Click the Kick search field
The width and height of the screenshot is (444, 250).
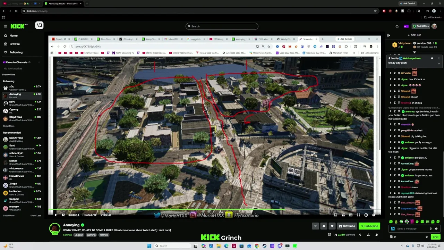(x=222, y=26)
